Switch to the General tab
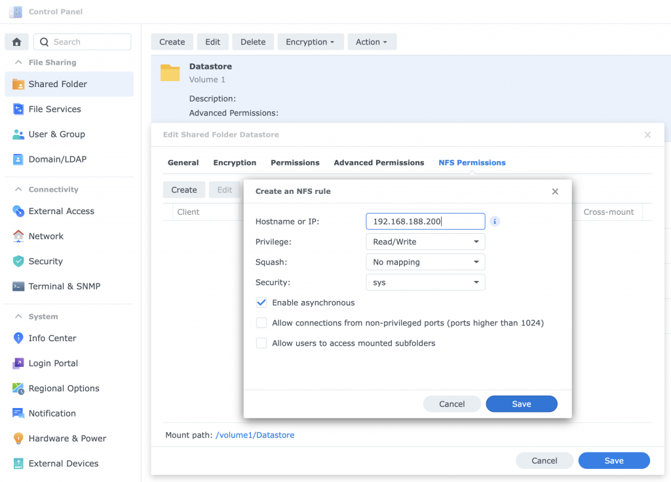 pyautogui.click(x=183, y=162)
